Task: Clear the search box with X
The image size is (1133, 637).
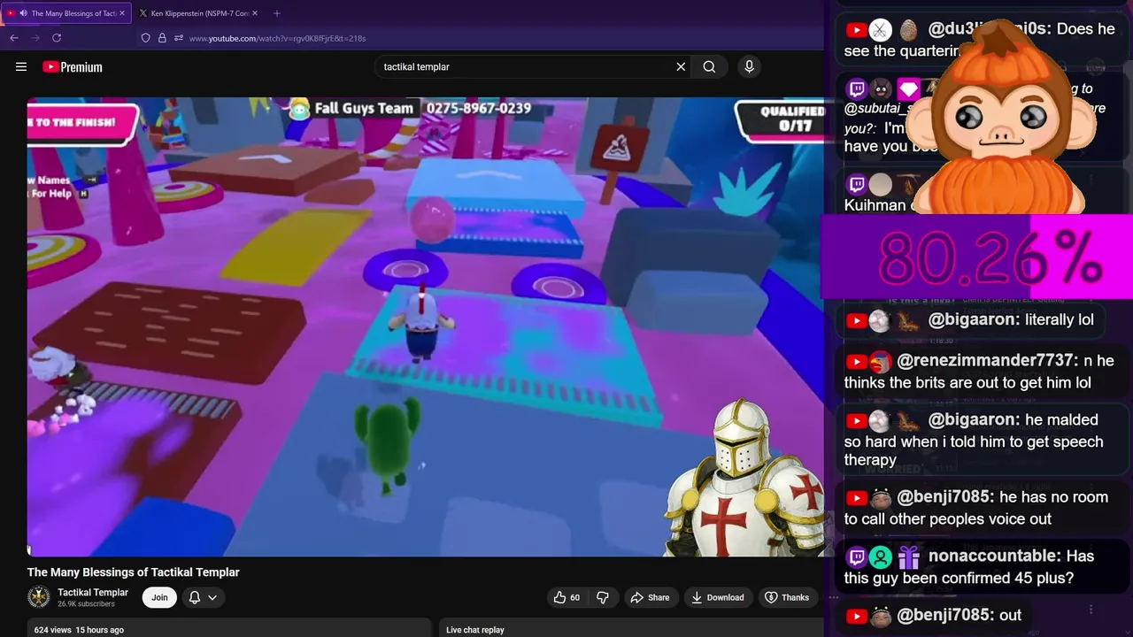Action: pyautogui.click(x=681, y=66)
